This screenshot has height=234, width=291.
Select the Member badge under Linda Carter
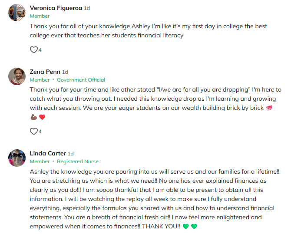tap(40, 161)
